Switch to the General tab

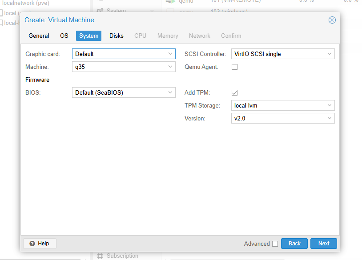click(x=39, y=36)
